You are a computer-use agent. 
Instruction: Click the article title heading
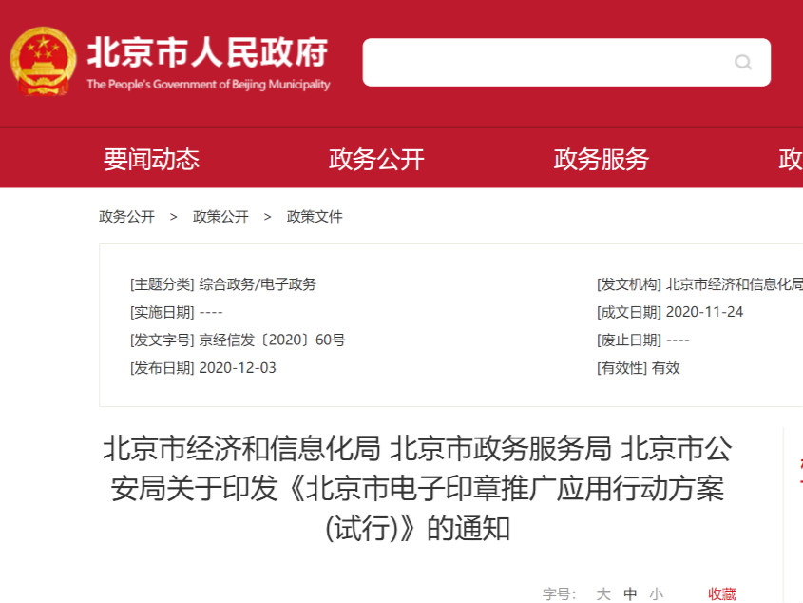417,488
